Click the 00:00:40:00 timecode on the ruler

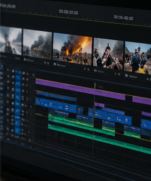pos(123,18)
